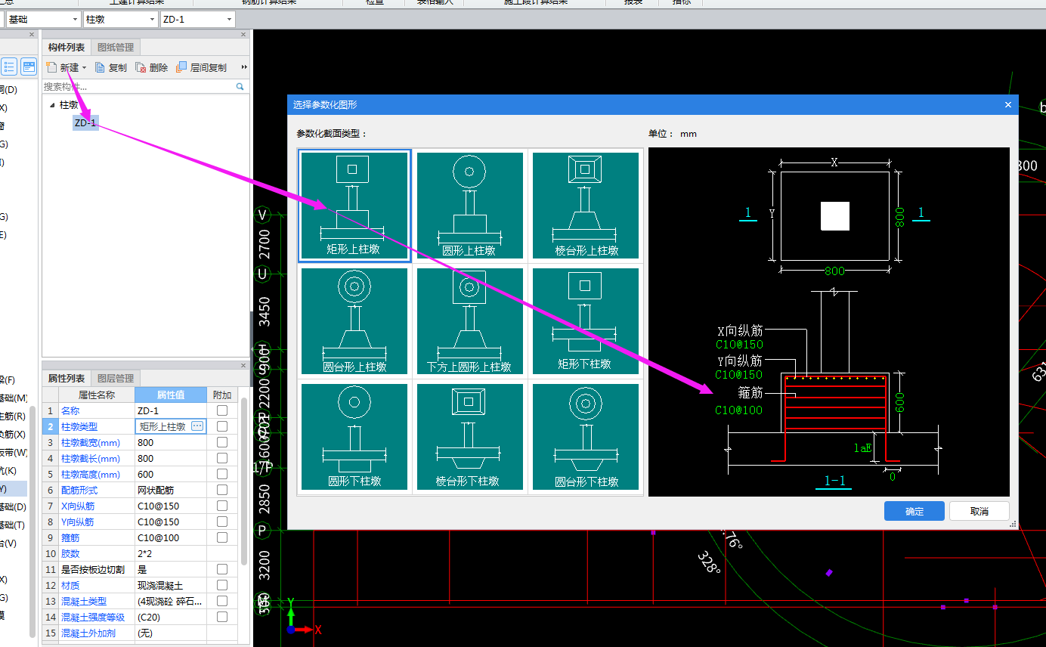Click 网状配筋 value cell
1046x647 pixels.
click(171, 490)
